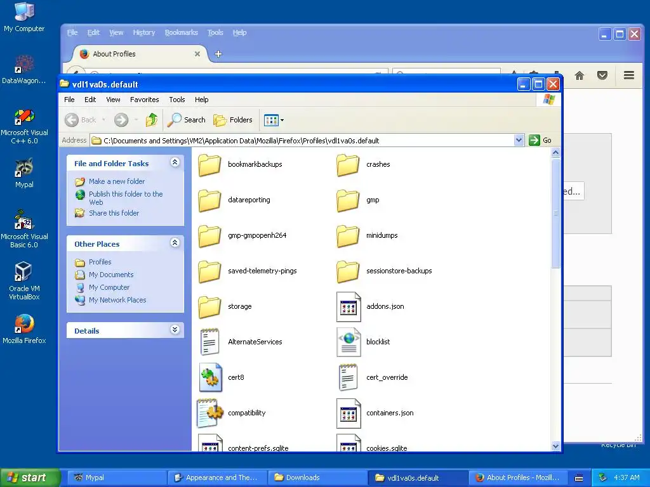This screenshot has width=650, height=487.
Task: Open the Forward history dropdown arrow
Action: [136, 120]
